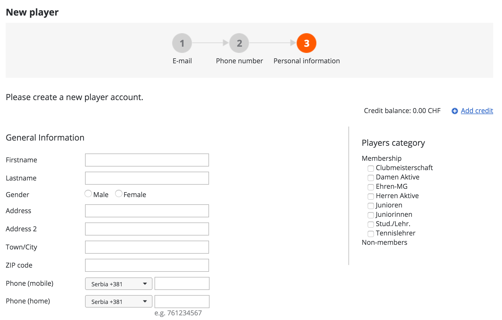Open the home phone country code dropdown

click(x=119, y=301)
